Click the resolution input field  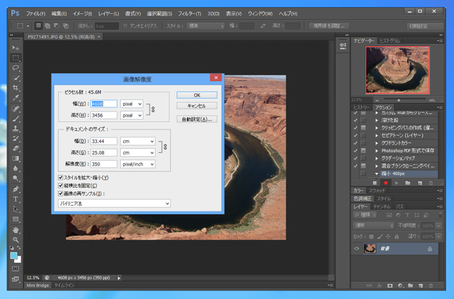(103, 164)
